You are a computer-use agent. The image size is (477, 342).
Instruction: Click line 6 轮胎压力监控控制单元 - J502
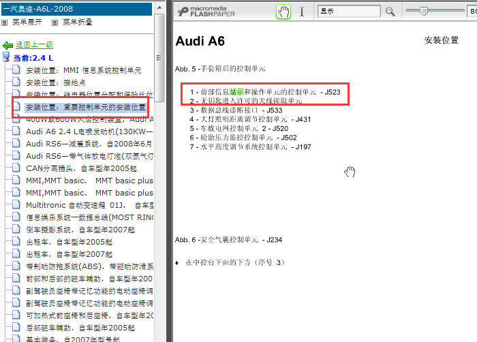[x=243, y=138]
